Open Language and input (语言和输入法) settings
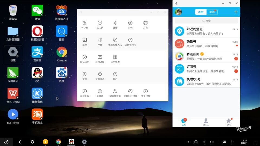This screenshot has height=146, width=260. click(115, 42)
